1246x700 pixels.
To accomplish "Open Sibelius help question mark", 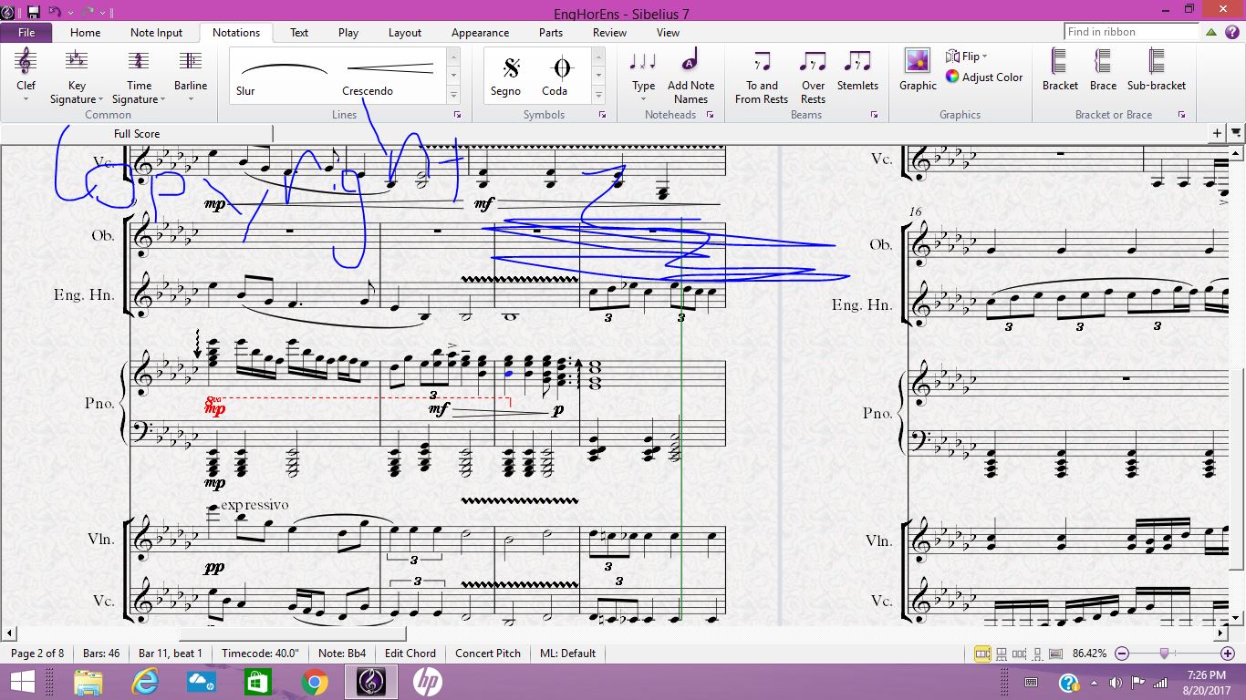I will (x=1231, y=32).
